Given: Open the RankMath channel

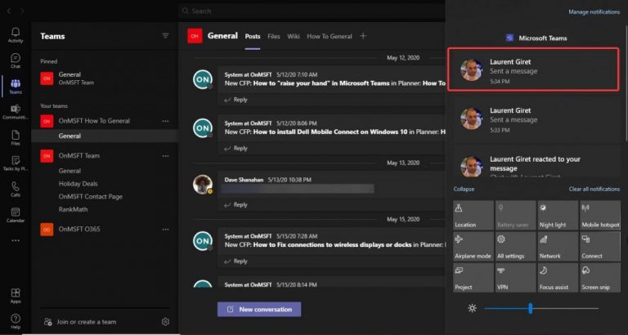Looking at the screenshot, I should 73,209.
